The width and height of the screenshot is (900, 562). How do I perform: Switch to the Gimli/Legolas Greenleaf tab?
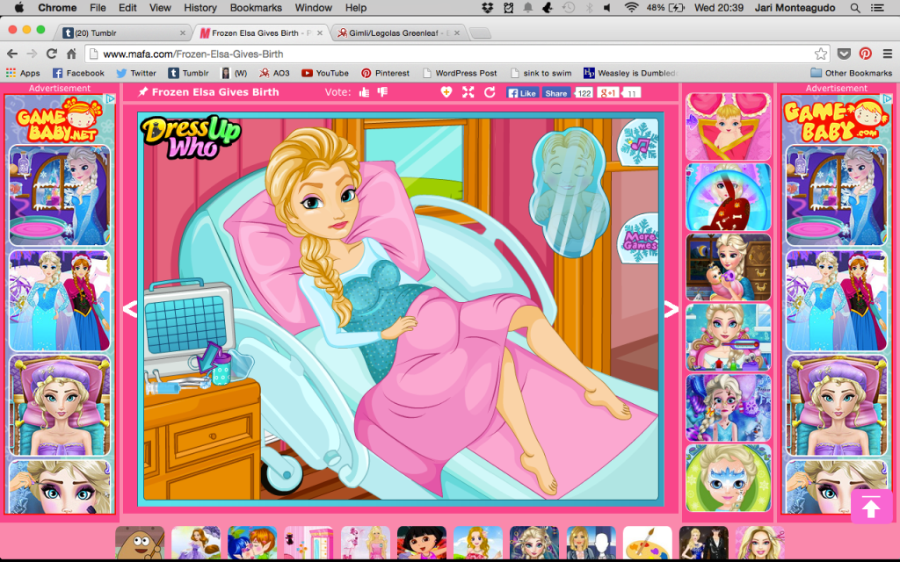coord(396,33)
